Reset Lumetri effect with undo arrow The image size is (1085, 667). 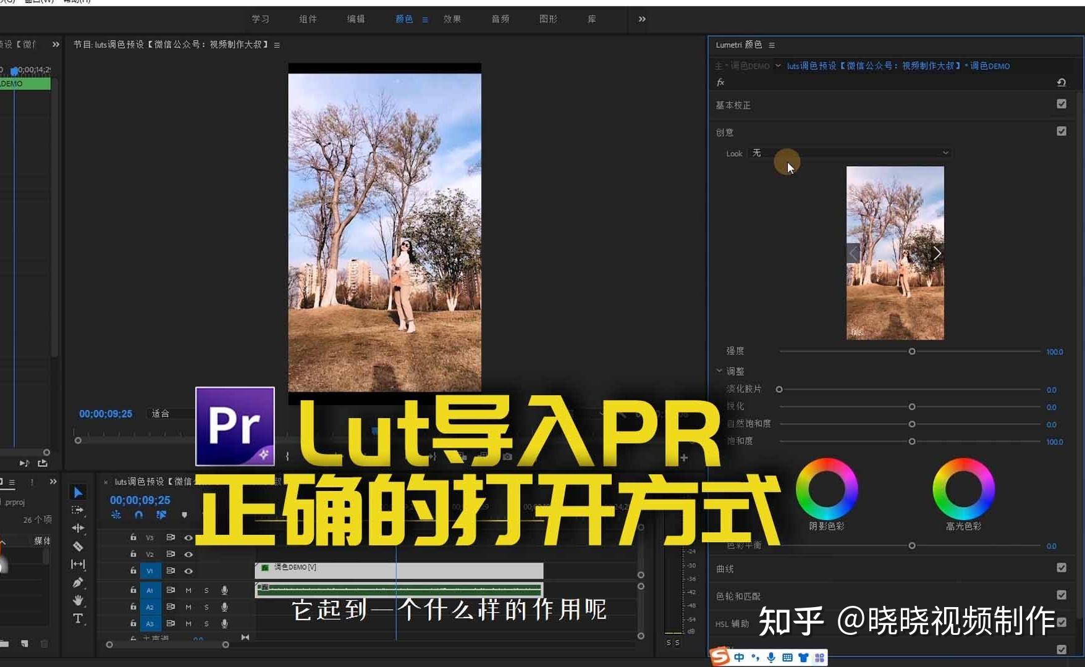click(1061, 82)
